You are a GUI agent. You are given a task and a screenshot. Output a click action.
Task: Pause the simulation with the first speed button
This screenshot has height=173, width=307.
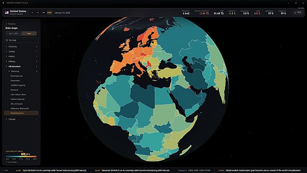32,13
